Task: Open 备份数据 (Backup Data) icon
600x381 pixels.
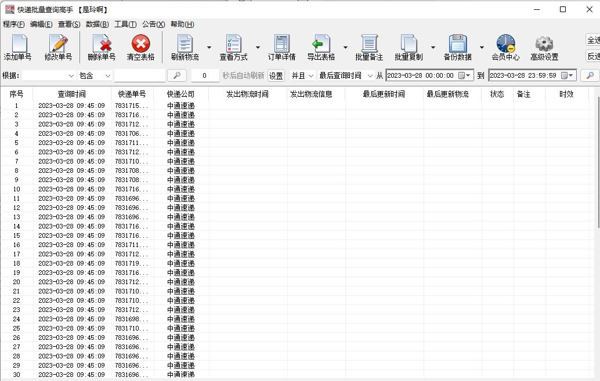Action: 458,46
